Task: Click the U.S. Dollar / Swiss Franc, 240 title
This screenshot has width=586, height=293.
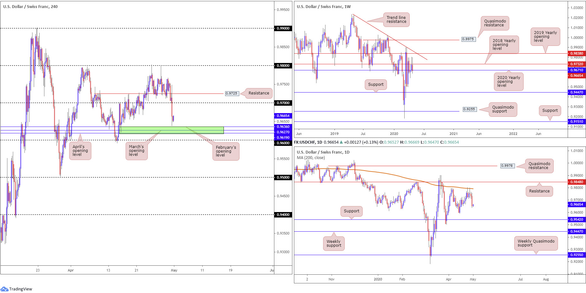Action: [x=30, y=6]
